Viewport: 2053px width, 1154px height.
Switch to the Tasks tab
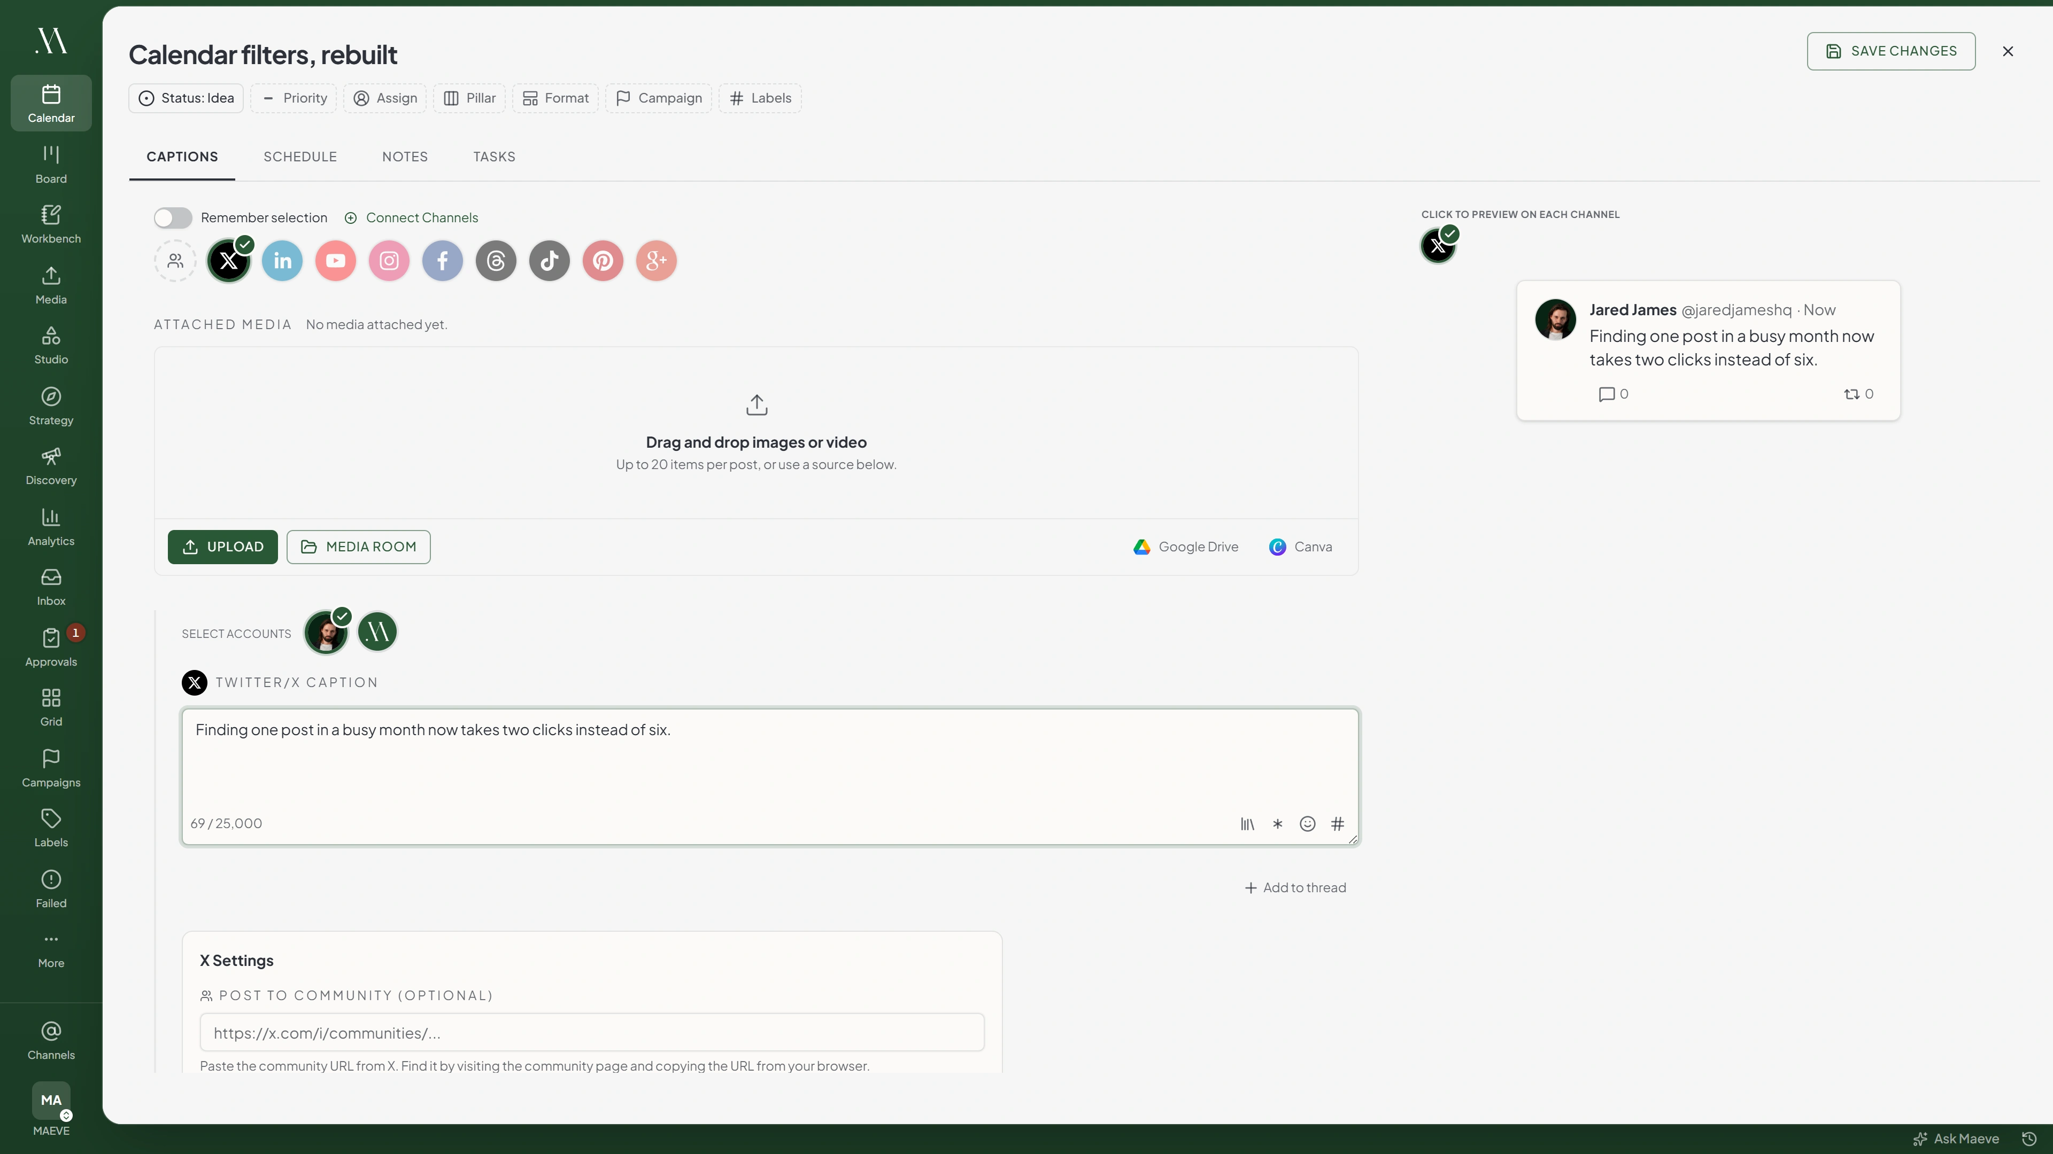(x=494, y=157)
